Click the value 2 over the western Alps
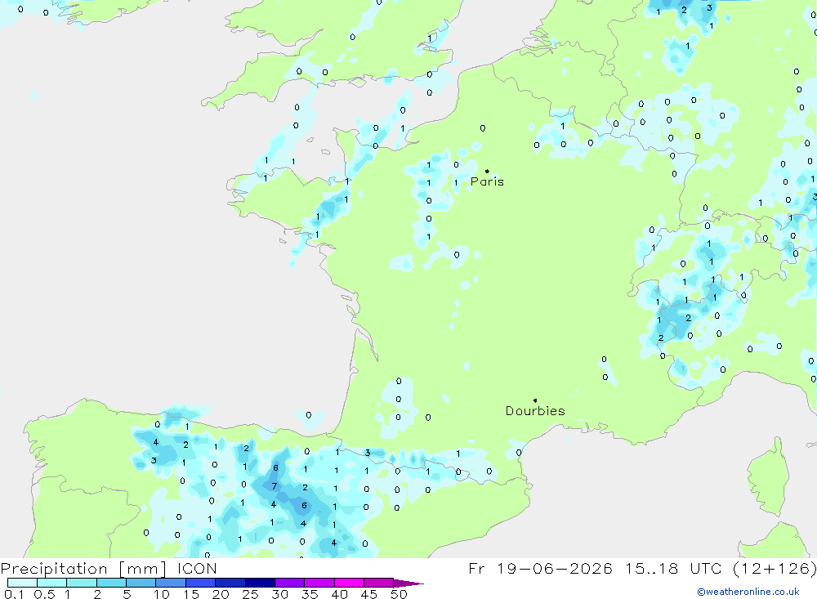The width and height of the screenshot is (817, 599). click(688, 318)
